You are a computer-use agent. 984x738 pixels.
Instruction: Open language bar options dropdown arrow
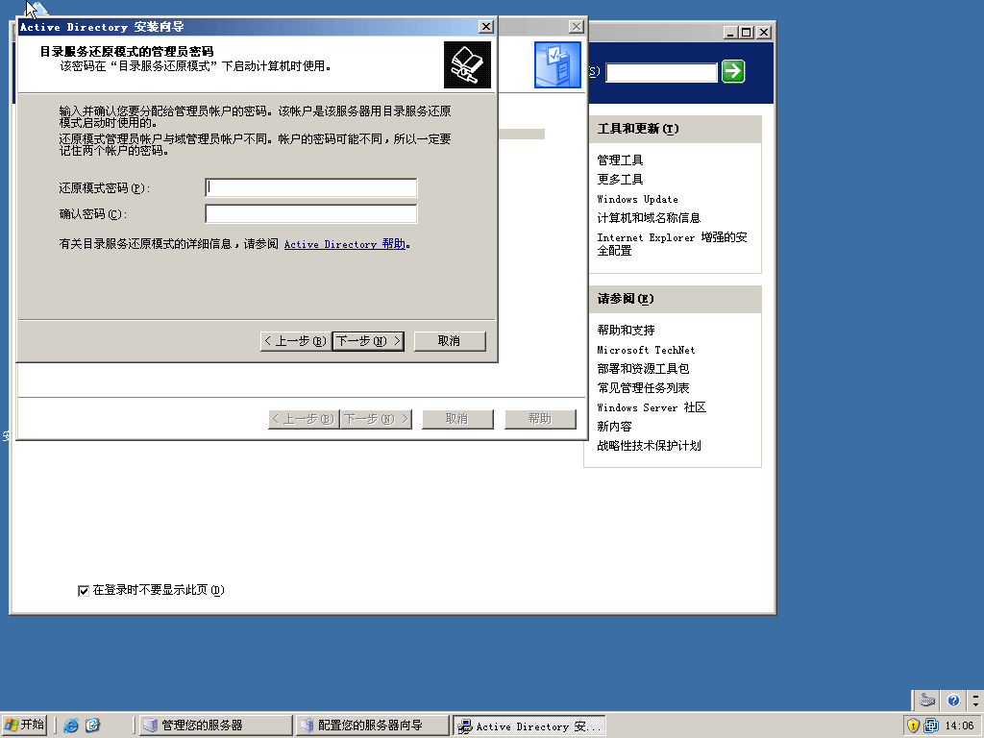point(975,701)
